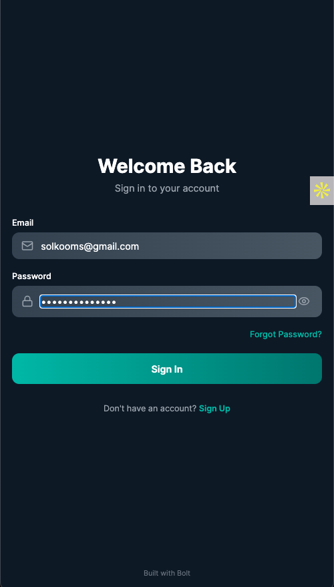The width and height of the screenshot is (334, 587).
Task: Open the Forgot Password? link
Action: click(286, 335)
